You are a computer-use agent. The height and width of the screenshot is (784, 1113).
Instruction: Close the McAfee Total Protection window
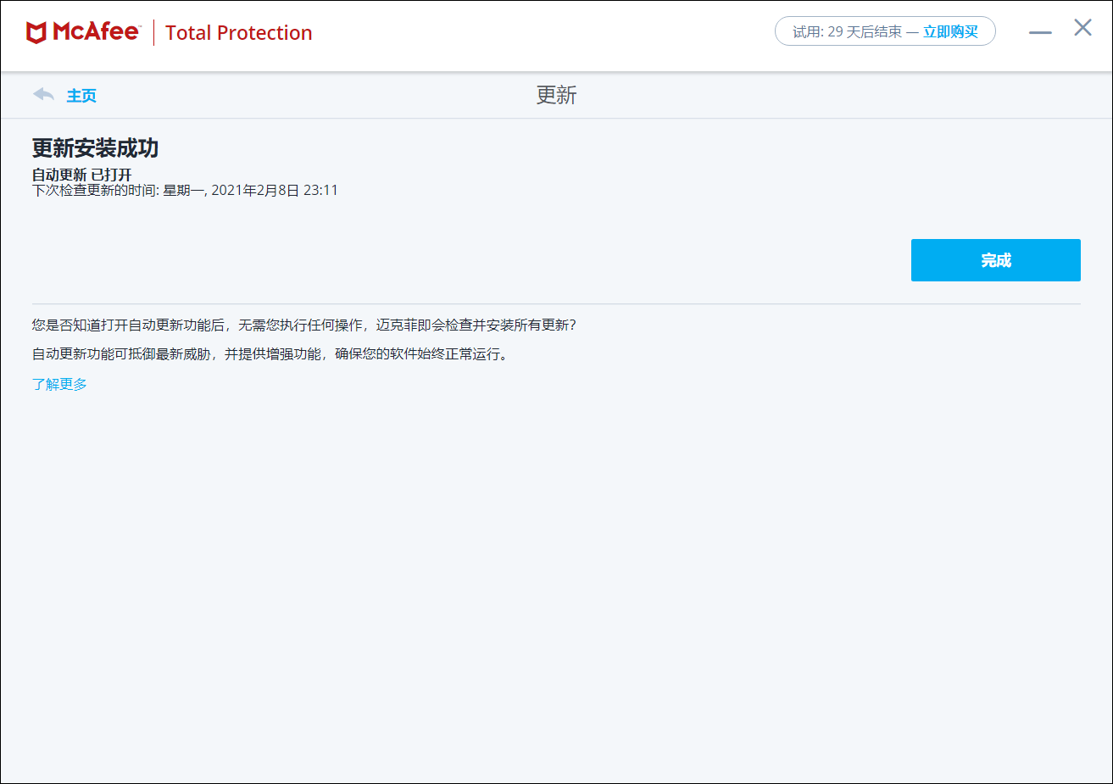tap(1082, 28)
